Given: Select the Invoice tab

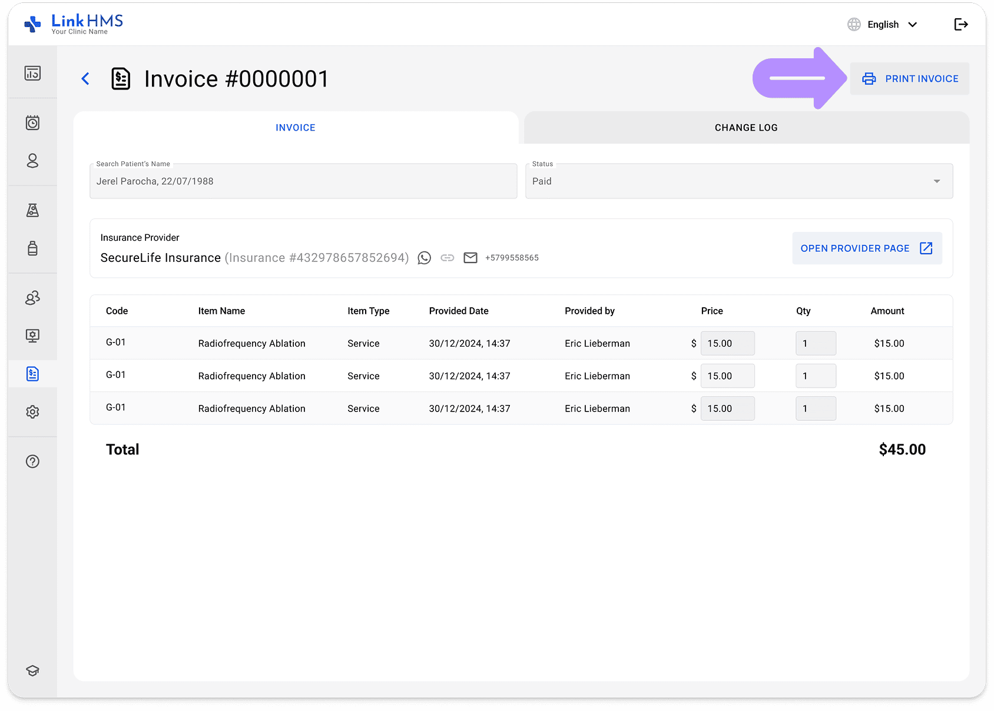Looking at the screenshot, I should [295, 127].
